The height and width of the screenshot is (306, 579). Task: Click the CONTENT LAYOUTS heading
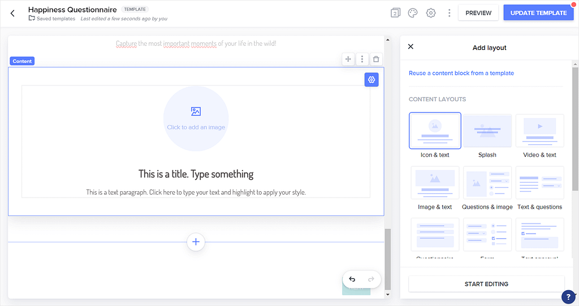[437, 99]
